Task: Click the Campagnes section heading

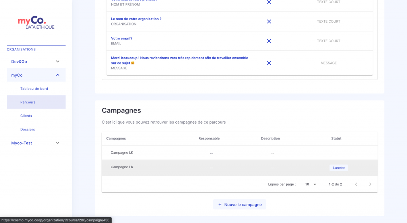Action: pyautogui.click(x=121, y=111)
